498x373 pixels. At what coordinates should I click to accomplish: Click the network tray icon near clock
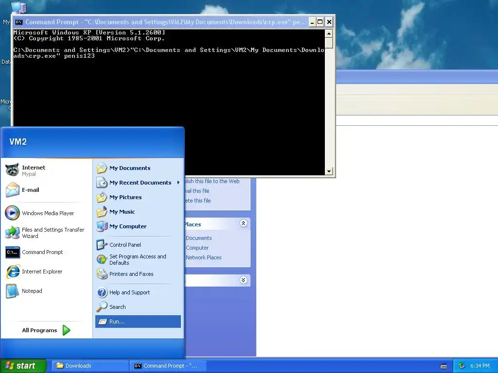pyautogui.click(x=462, y=366)
